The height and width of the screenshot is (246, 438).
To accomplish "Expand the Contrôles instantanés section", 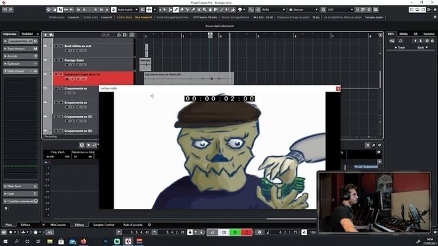I will click(x=21, y=201).
